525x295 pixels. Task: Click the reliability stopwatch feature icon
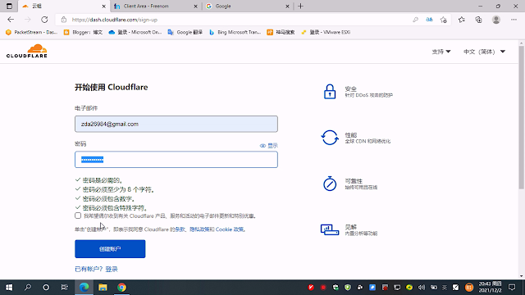(x=330, y=184)
